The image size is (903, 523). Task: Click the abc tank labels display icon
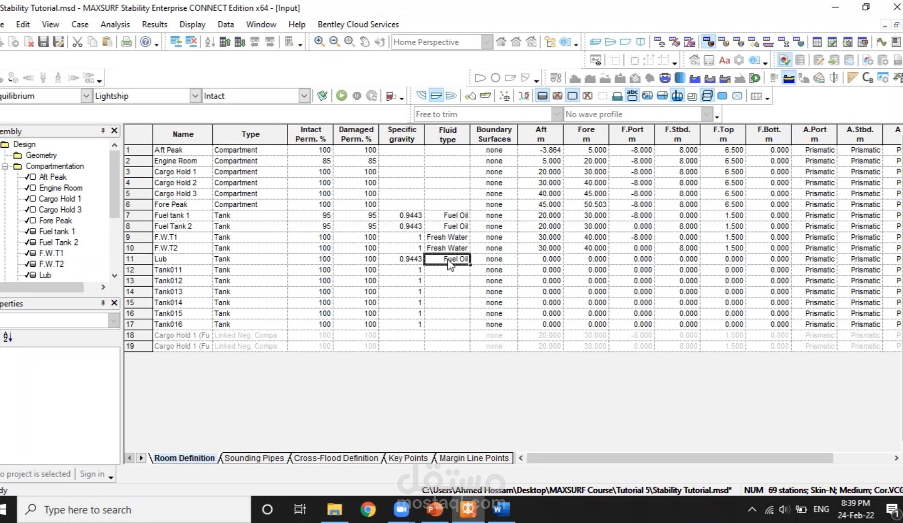632,96
